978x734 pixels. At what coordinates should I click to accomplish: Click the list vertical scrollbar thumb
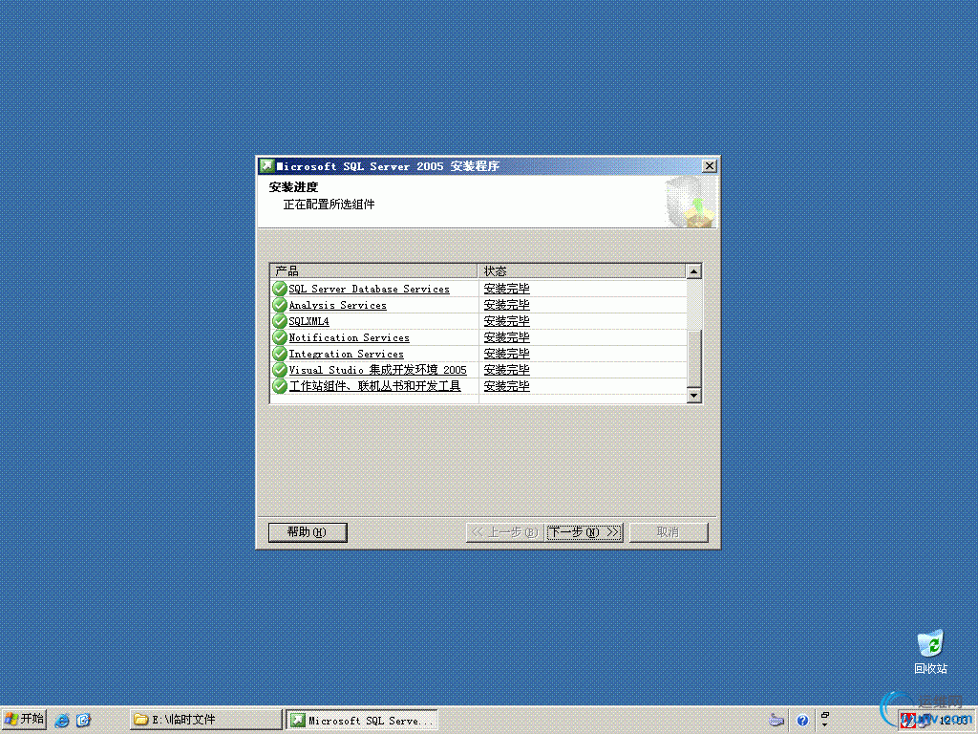point(693,358)
